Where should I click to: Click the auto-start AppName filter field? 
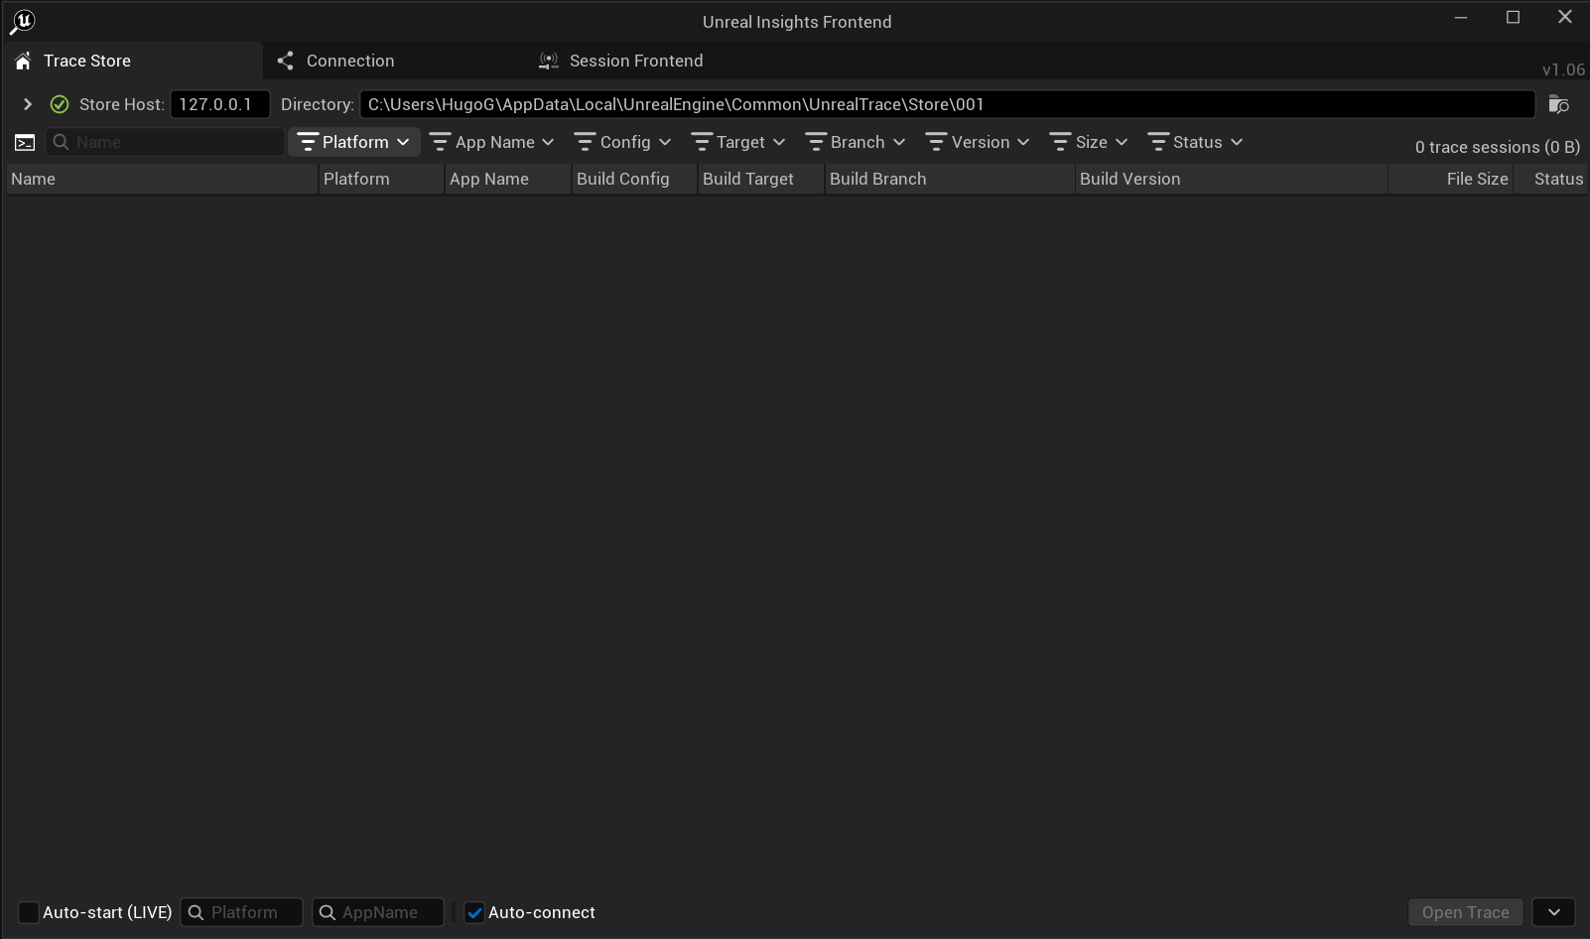378,912
